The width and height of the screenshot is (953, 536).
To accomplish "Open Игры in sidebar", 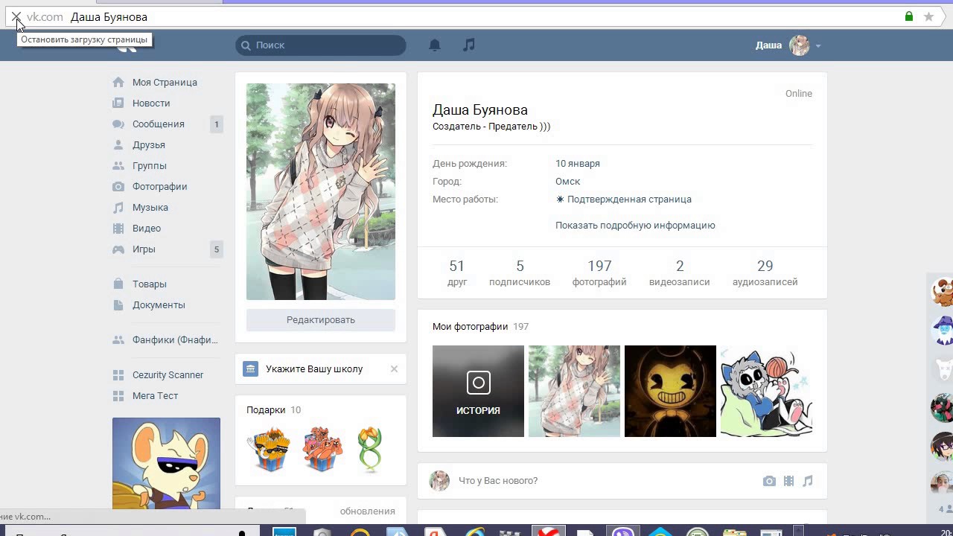I will (144, 249).
